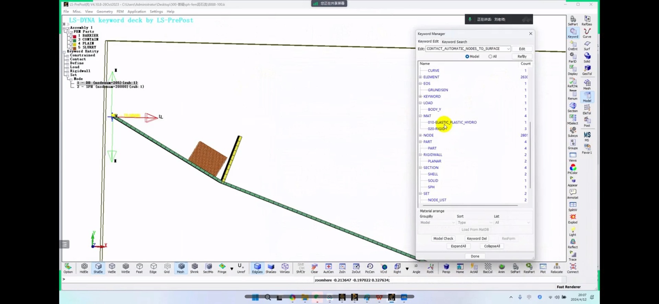
Task: Open the Surf surface tool
Action: [587, 45]
